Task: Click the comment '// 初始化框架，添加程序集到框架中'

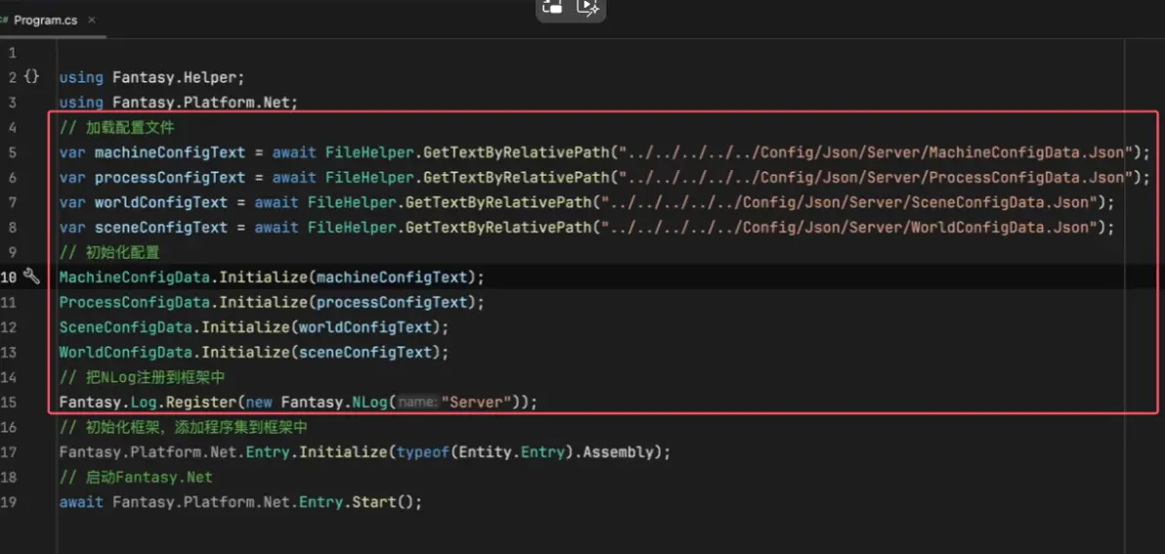Action: pos(183,428)
